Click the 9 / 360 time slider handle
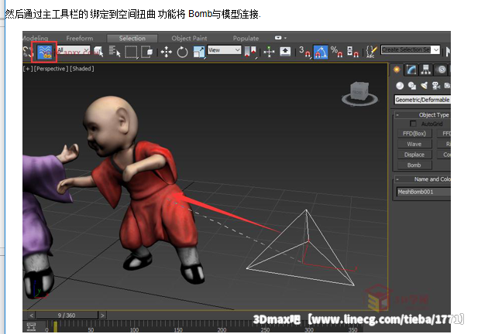495x334 pixels. 67,315
